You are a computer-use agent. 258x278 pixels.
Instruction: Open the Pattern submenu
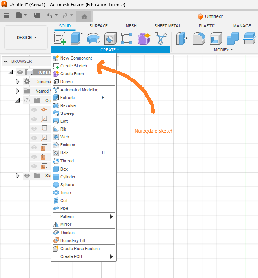coord(84,216)
